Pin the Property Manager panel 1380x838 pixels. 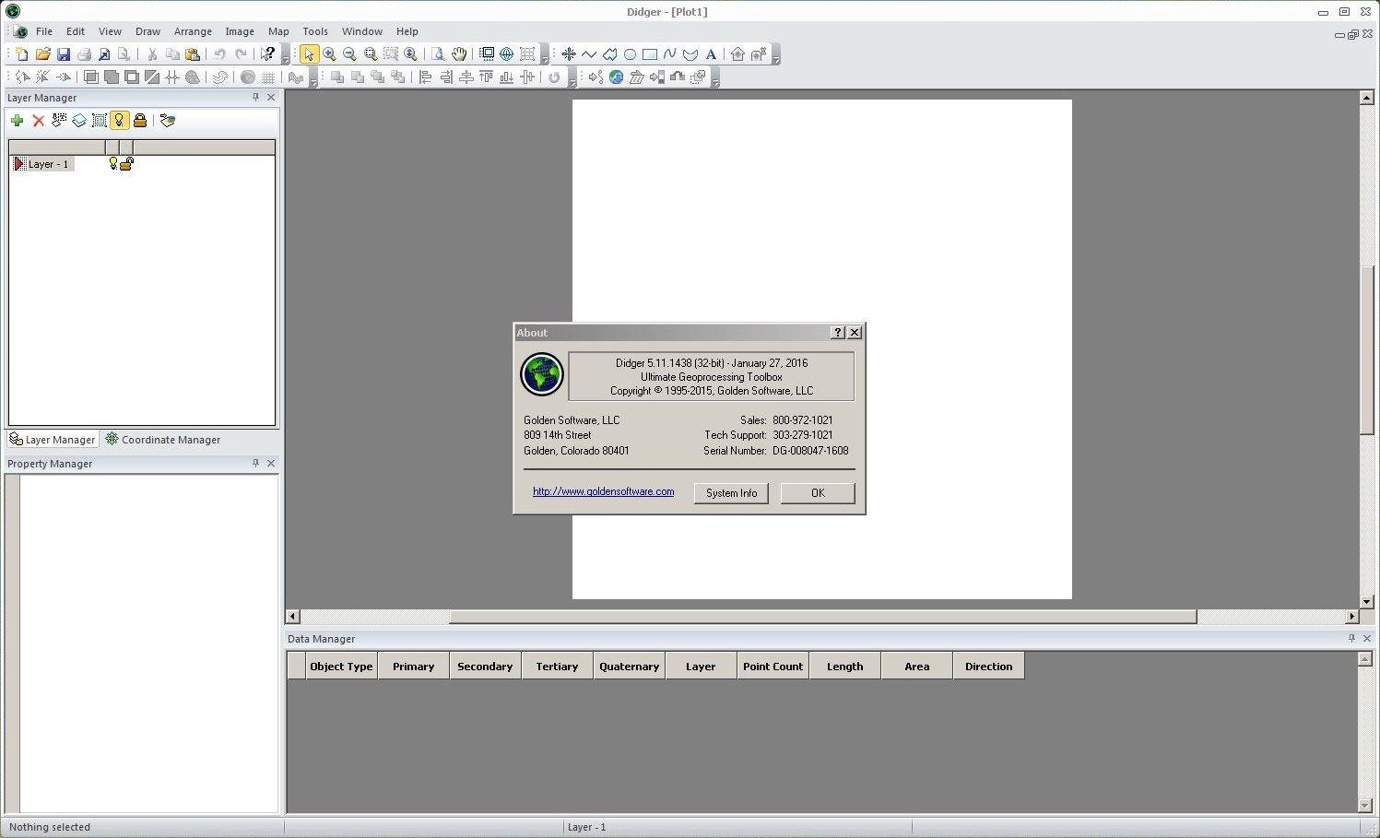click(255, 463)
